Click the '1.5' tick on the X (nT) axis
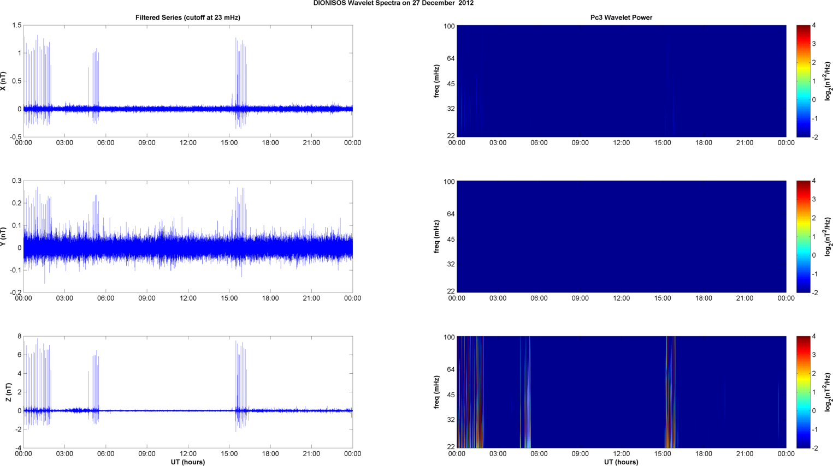 pos(16,26)
